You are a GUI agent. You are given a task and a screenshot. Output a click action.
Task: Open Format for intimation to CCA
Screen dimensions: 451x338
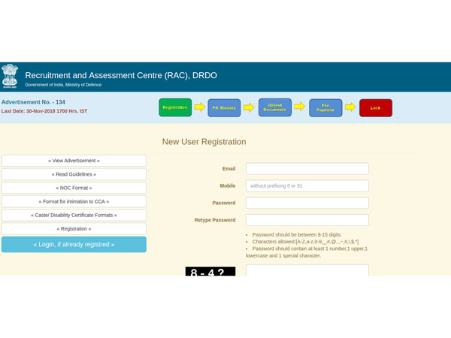(x=74, y=201)
